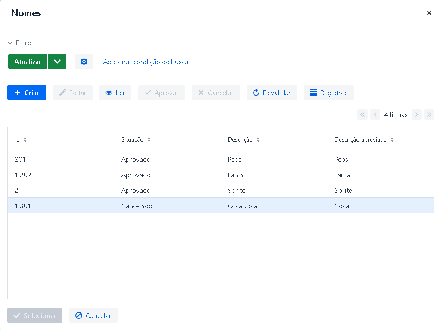Click the Adicionar condição de busca link

(146, 62)
